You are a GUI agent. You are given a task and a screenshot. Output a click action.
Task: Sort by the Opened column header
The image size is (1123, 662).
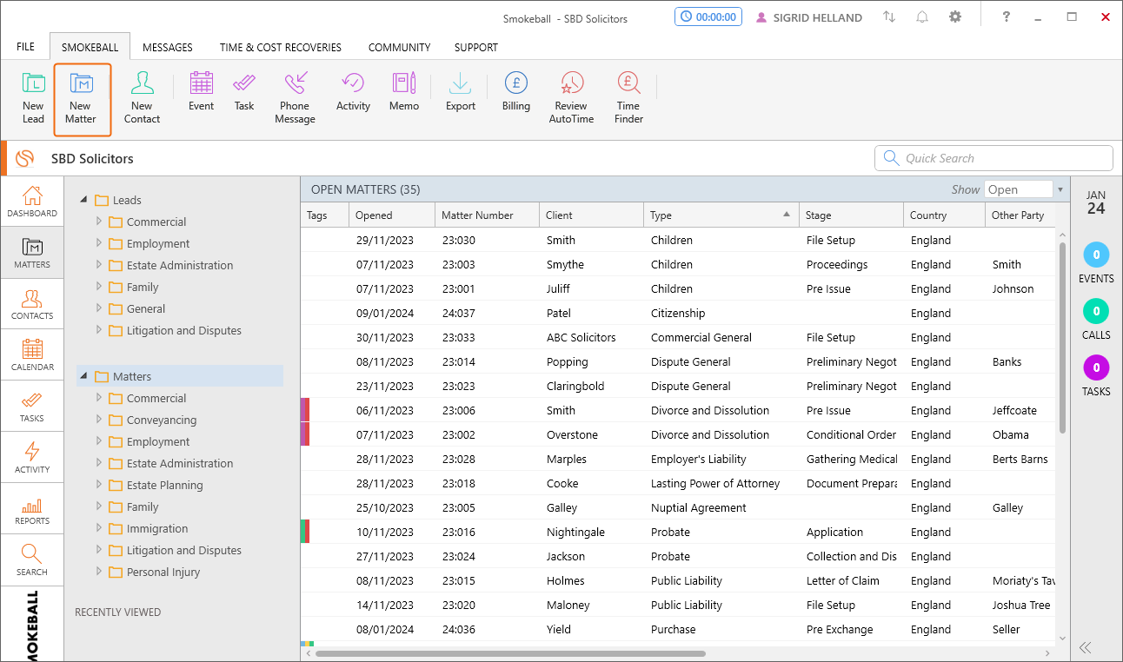click(x=392, y=215)
